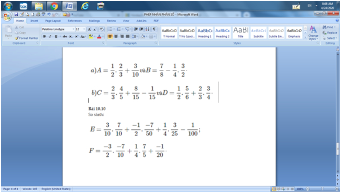Screen dimensions: 341x193
Task: Click Print Layout view icon in status bar
Action: tap(274, 189)
